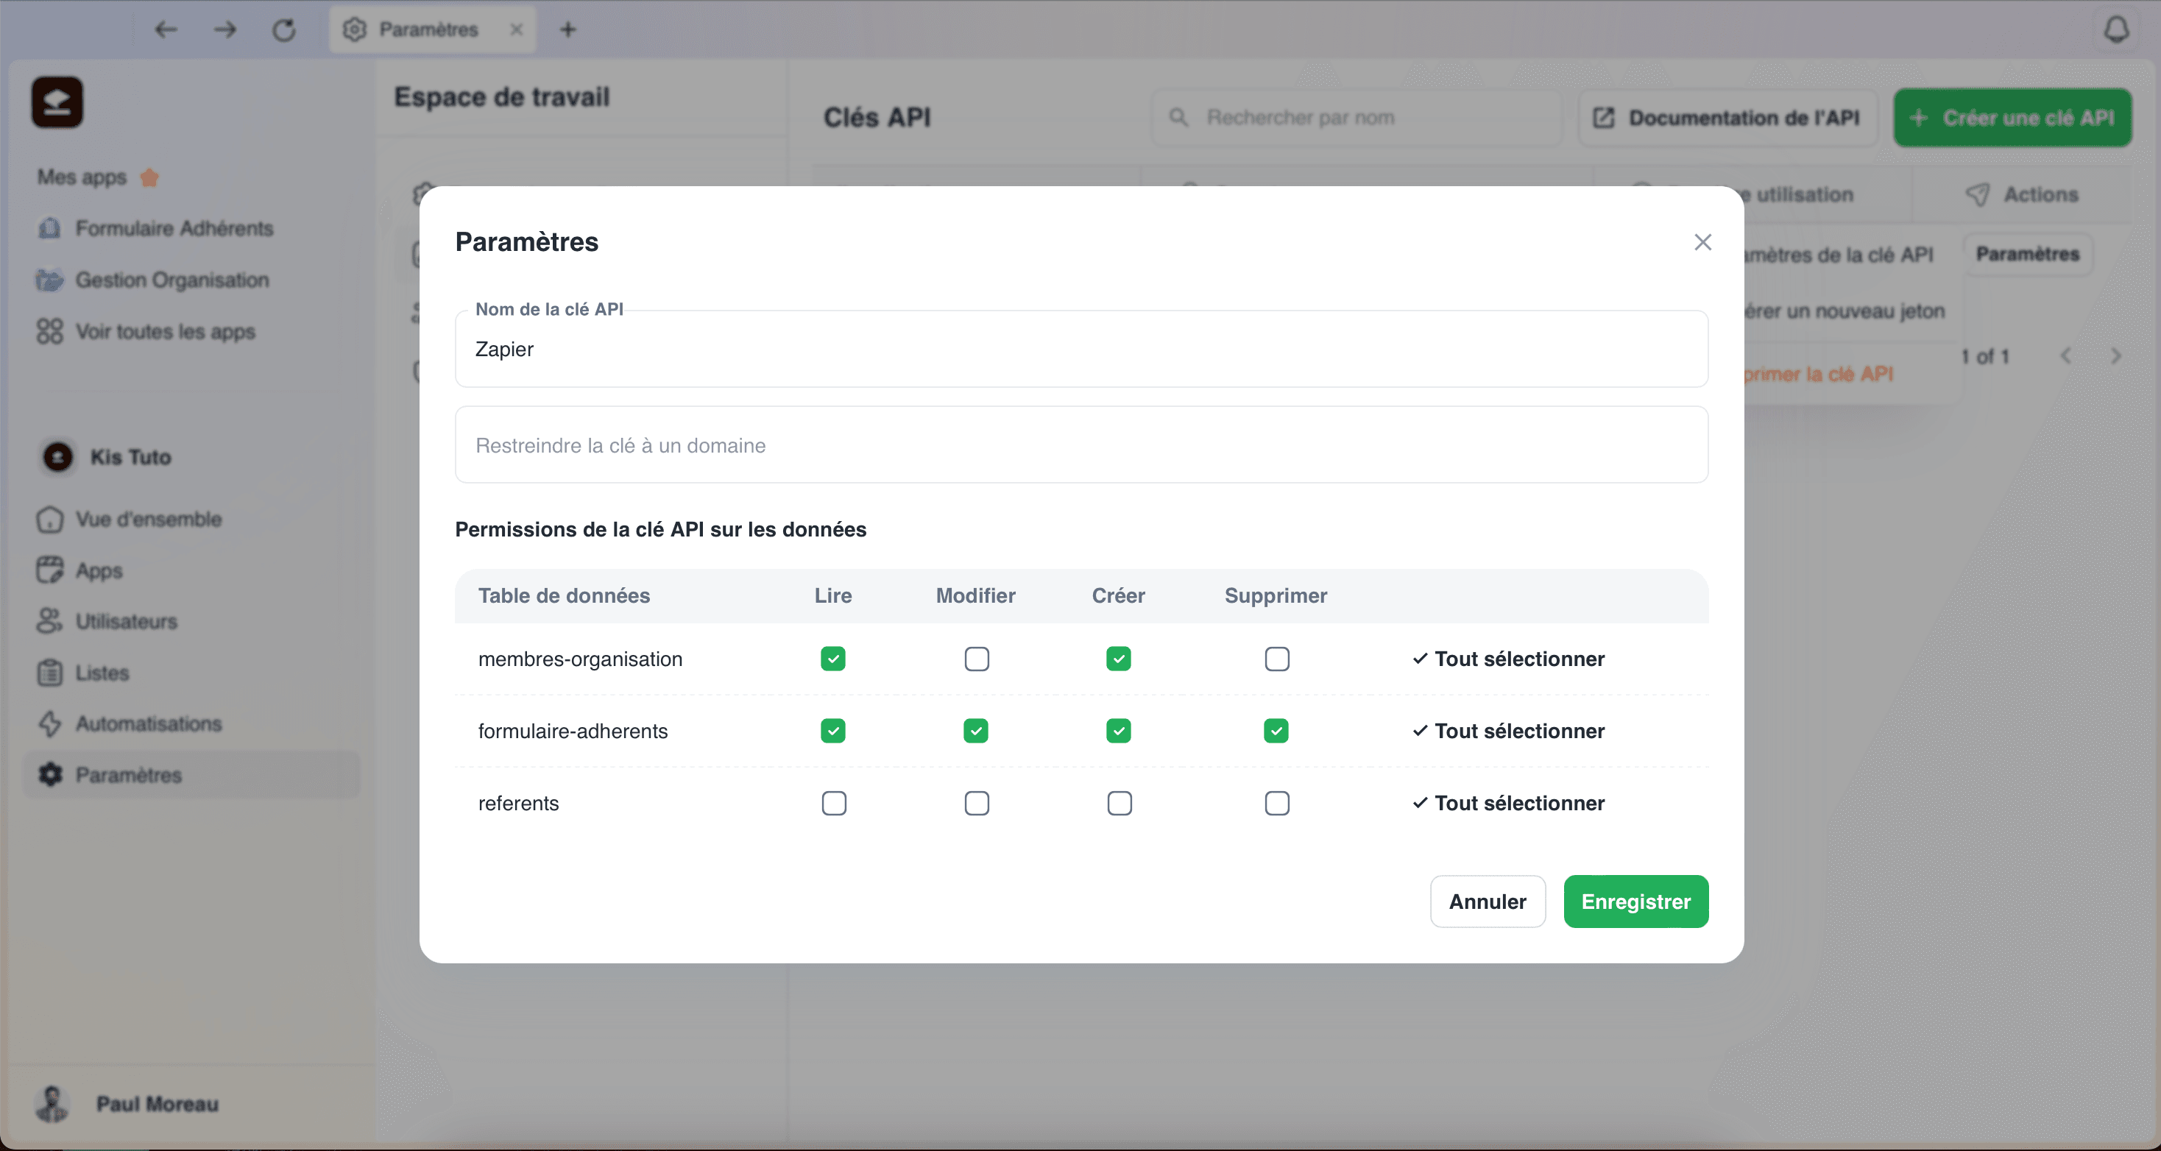The height and width of the screenshot is (1151, 2161).
Task: Enable Modifier for membres-organisation
Action: pos(977,659)
